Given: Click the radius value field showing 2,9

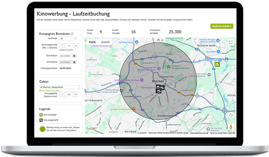Looking at the screenshot, I should click(69, 94).
